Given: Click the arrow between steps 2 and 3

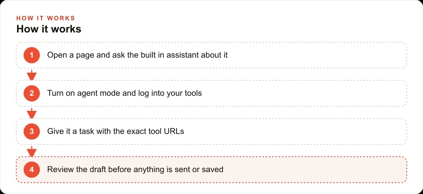Looking at the screenshot, I should click(32, 113).
